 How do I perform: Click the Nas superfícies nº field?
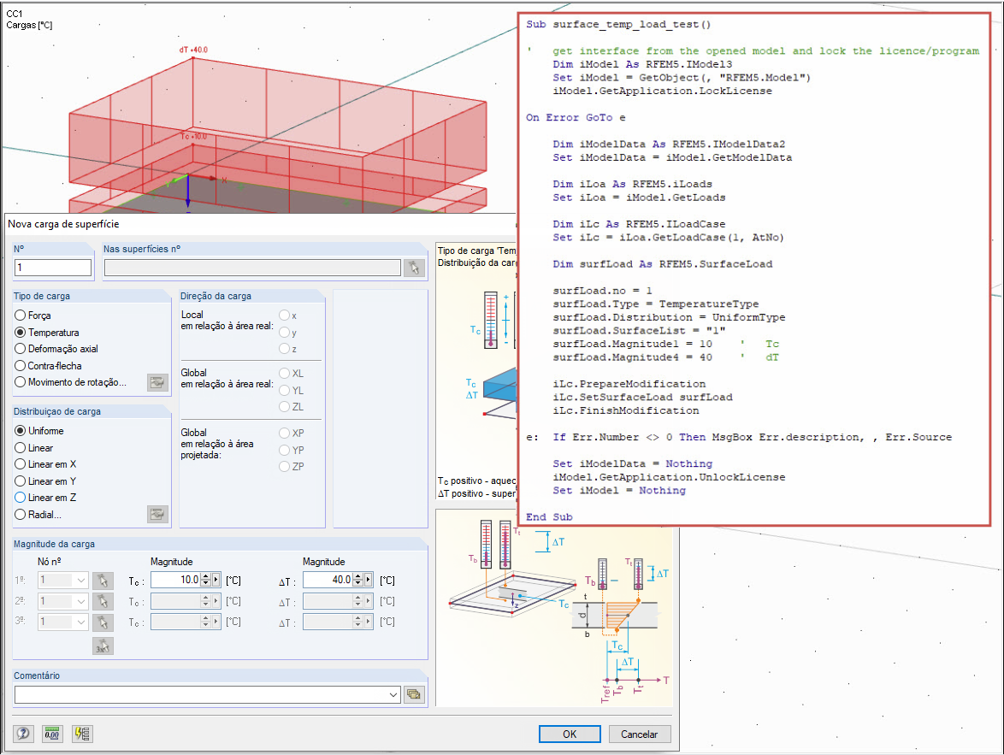[252, 268]
